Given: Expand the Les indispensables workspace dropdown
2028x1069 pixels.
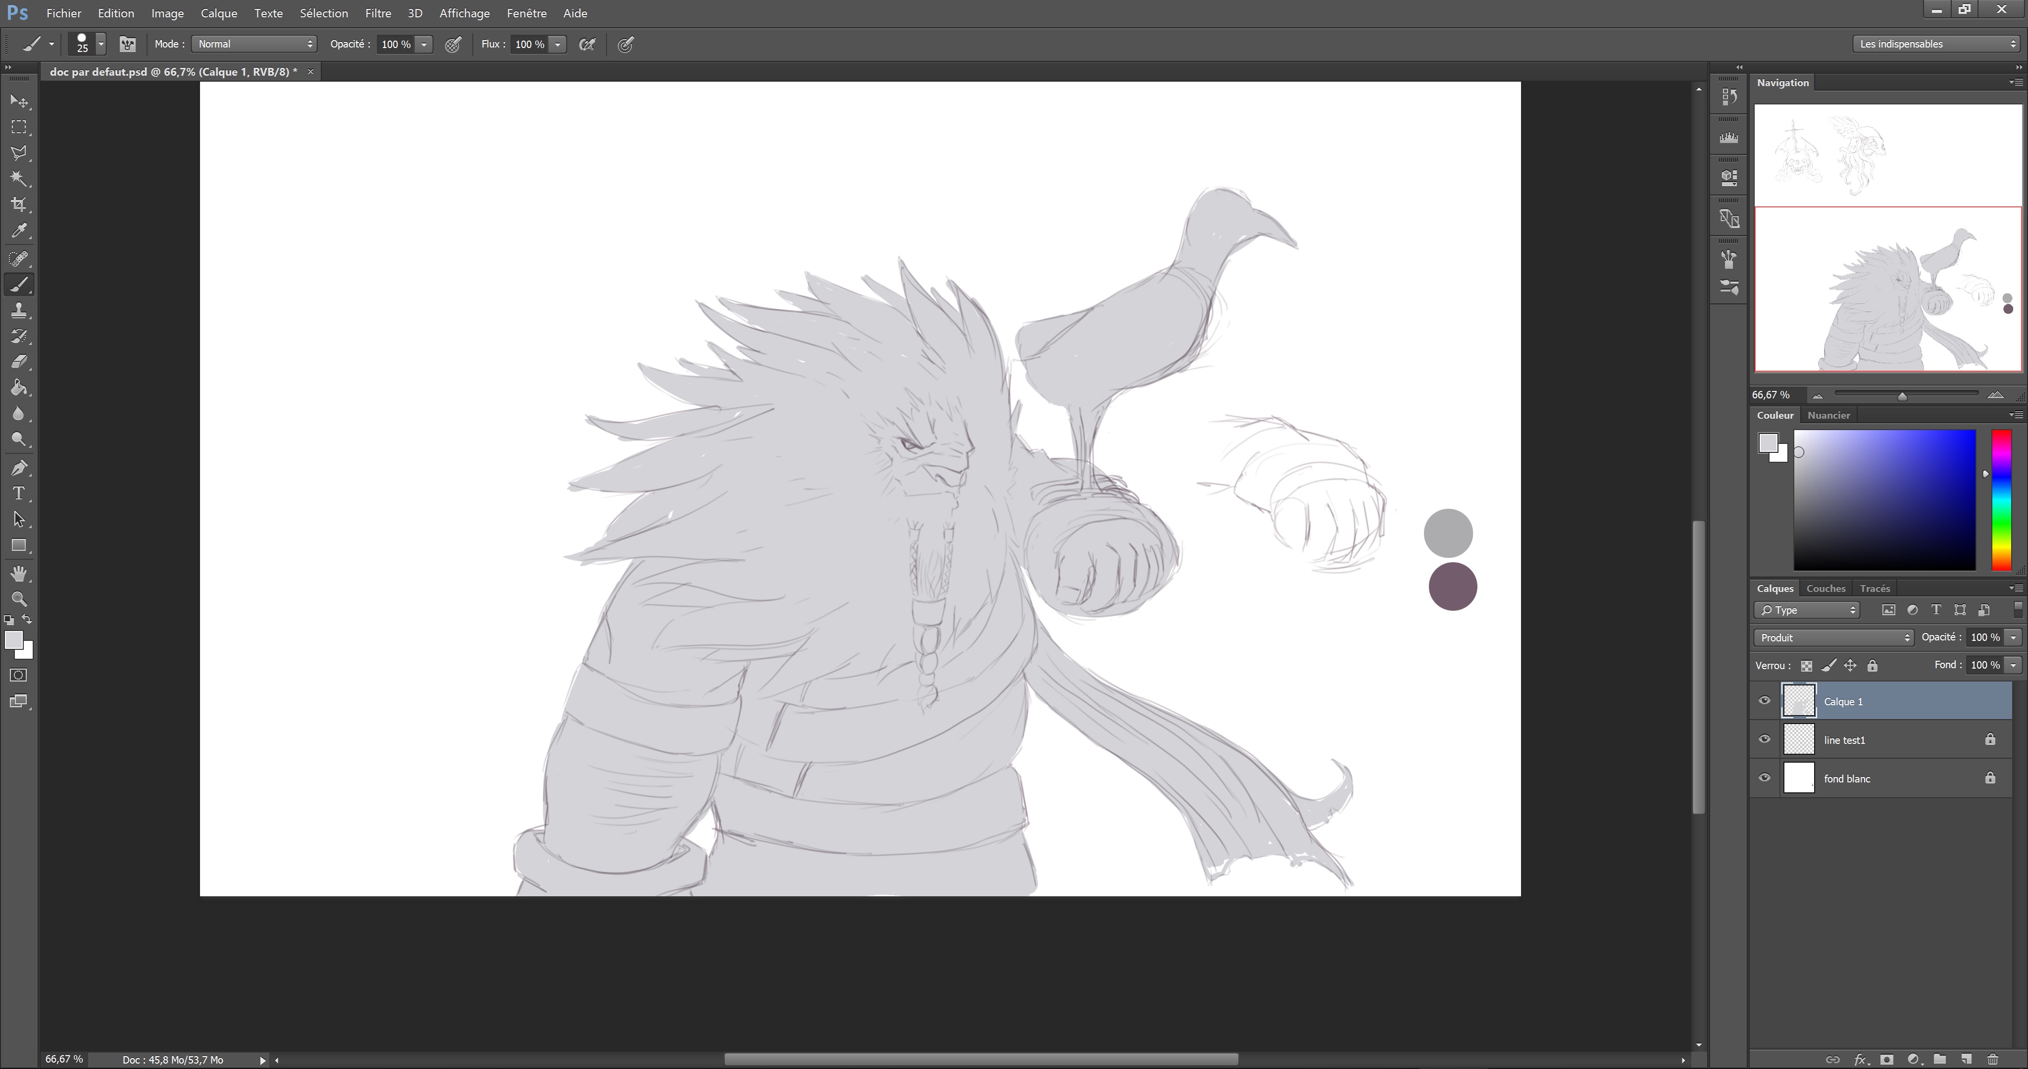Looking at the screenshot, I should coord(1936,44).
